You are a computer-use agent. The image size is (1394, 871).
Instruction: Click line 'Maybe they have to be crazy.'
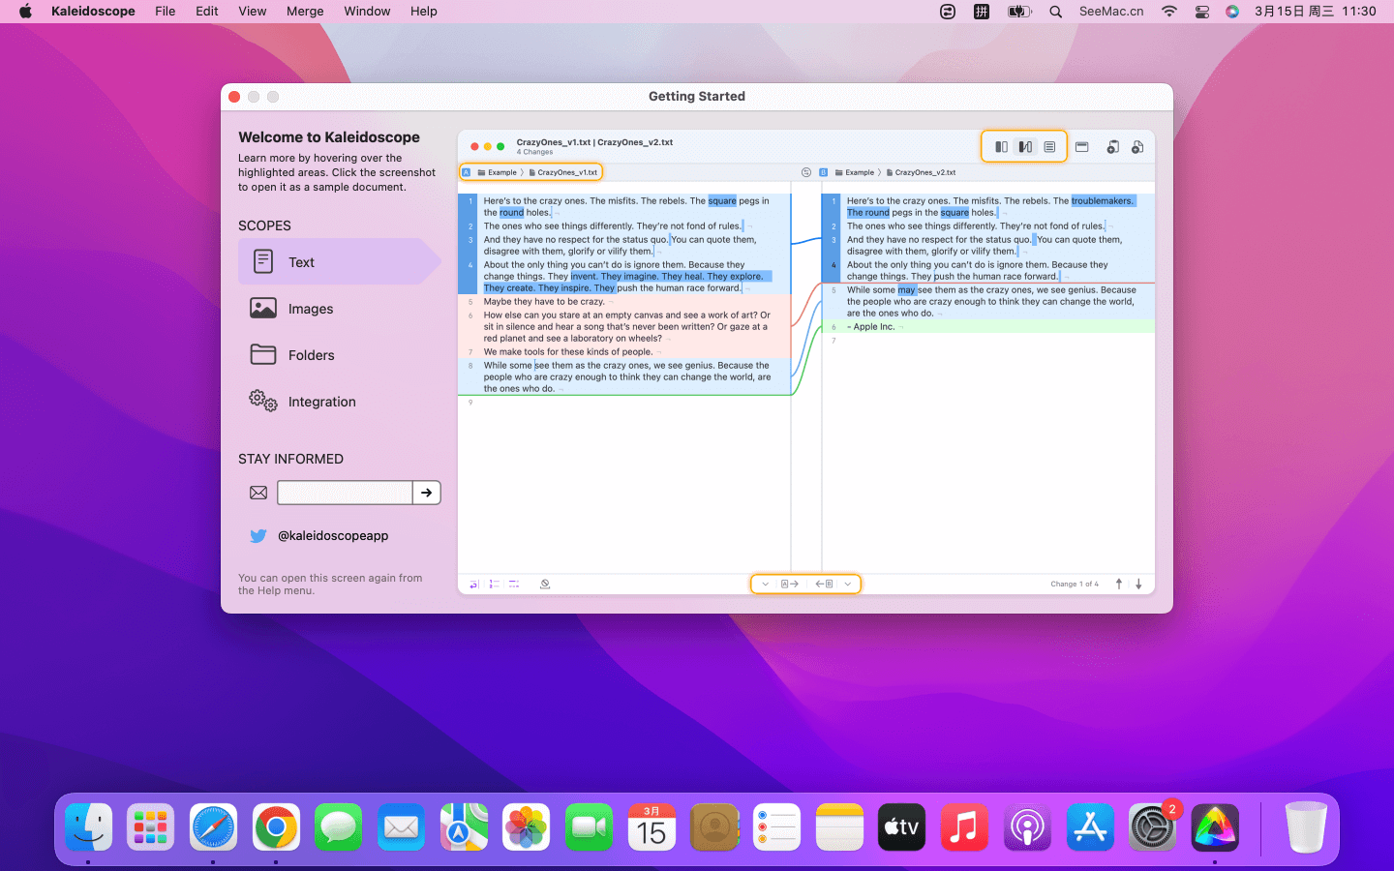544,301
